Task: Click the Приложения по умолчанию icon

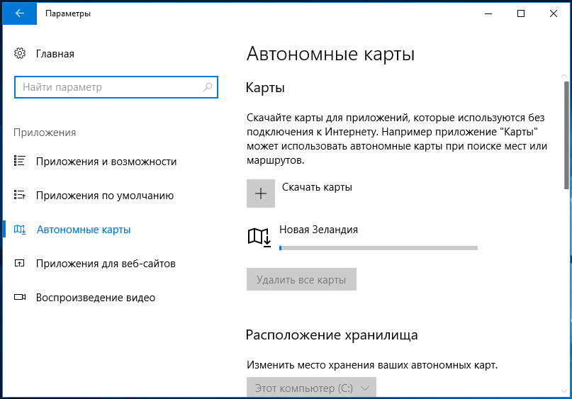Action: (x=20, y=195)
